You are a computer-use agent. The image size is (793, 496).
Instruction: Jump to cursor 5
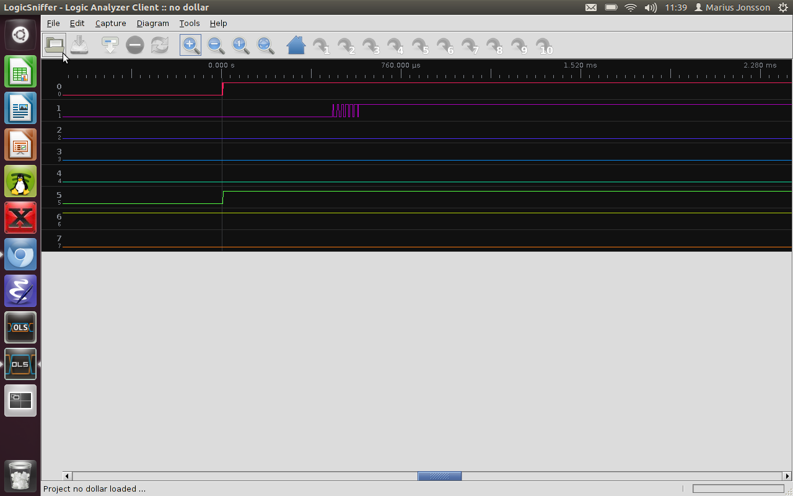pos(420,46)
